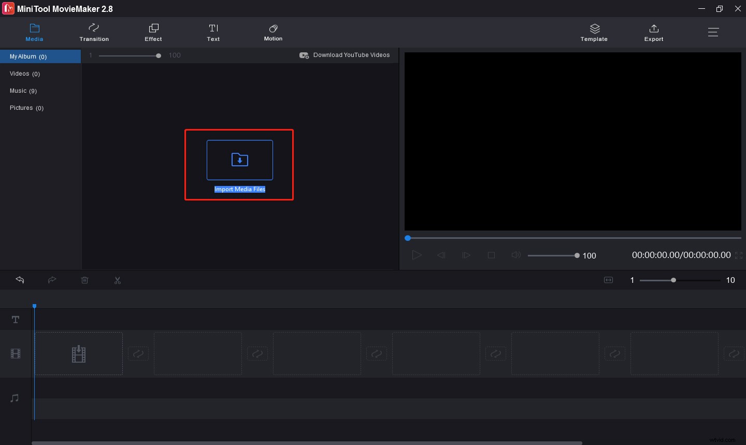The image size is (746, 445).
Task: Click the Delete icon in timeline toolbar
Action: 85,280
